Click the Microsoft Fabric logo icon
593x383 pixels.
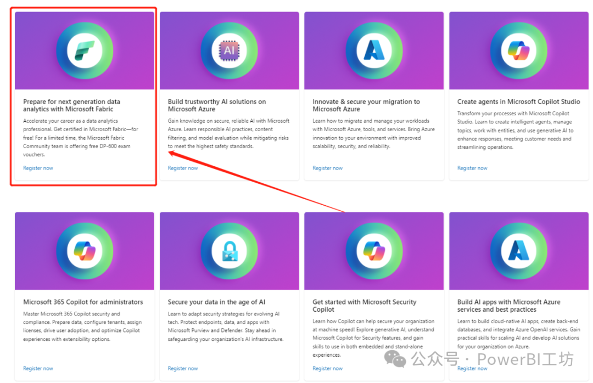tap(85, 50)
